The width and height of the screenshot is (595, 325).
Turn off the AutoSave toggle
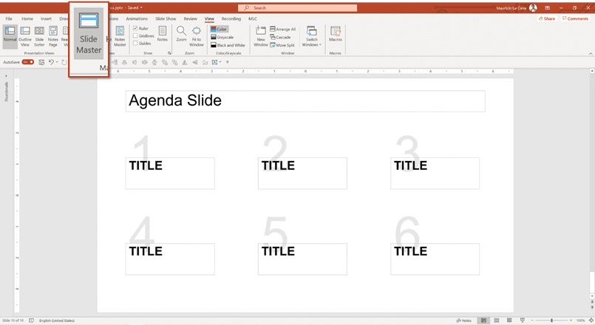pyautogui.click(x=27, y=62)
